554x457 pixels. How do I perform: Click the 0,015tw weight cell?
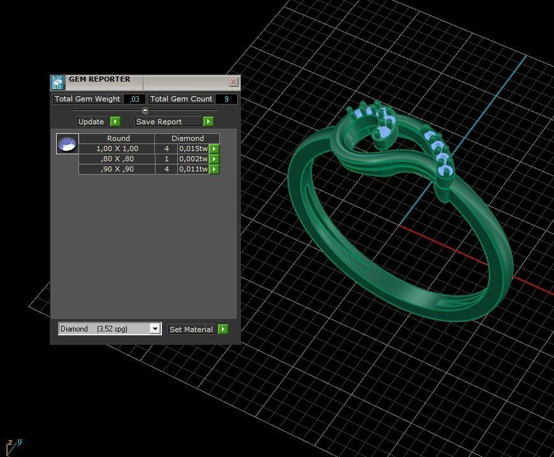click(x=193, y=149)
